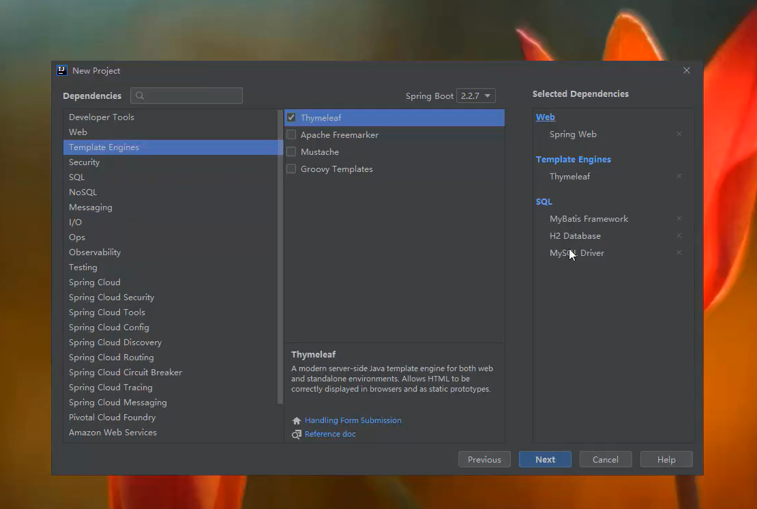
Task: Open Help for this dialog
Action: point(666,459)
